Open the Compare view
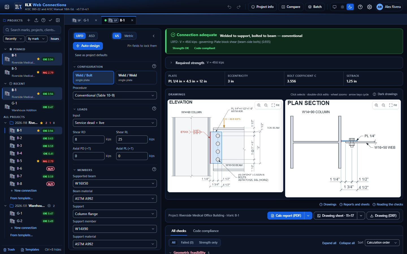Viewport: 407px width, 254px height. (291, 7)
